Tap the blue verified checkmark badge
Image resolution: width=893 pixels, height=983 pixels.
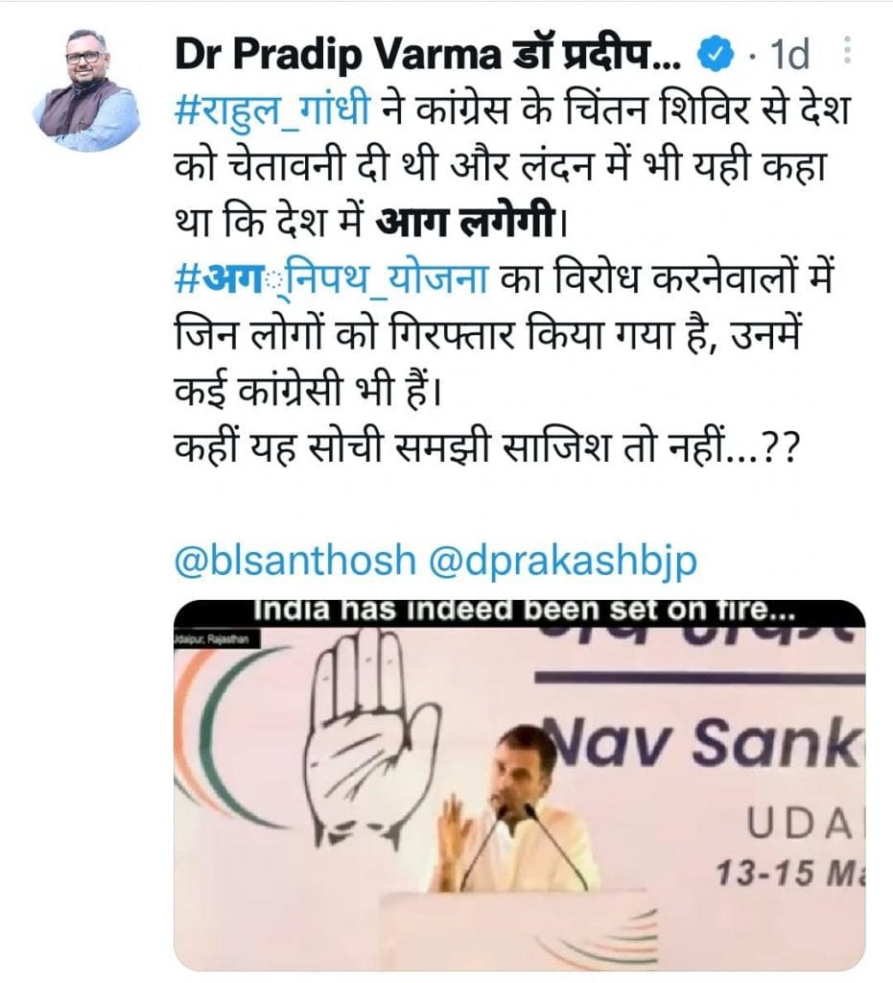716,55
